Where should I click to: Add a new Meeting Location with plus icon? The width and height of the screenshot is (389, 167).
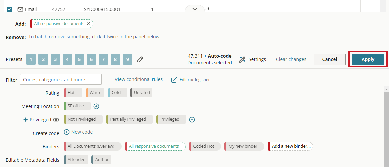pyautogui.click(x=96, y=106)
